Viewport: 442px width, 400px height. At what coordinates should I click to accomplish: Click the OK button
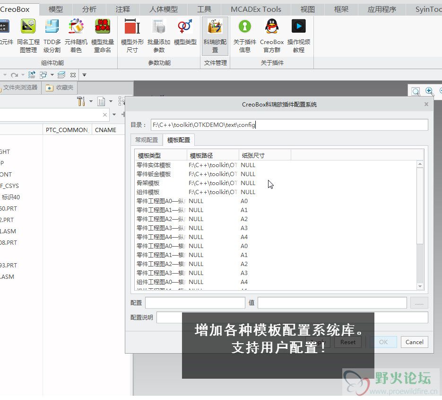pyautogui.click(x=383, y=342)
